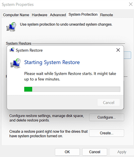
Task: Click the Configure... button
Action: tap(107, 117)
